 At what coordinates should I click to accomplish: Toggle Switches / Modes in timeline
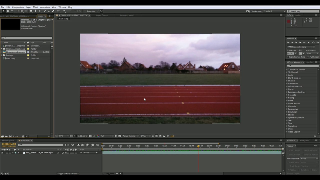(x=67, y=173)
